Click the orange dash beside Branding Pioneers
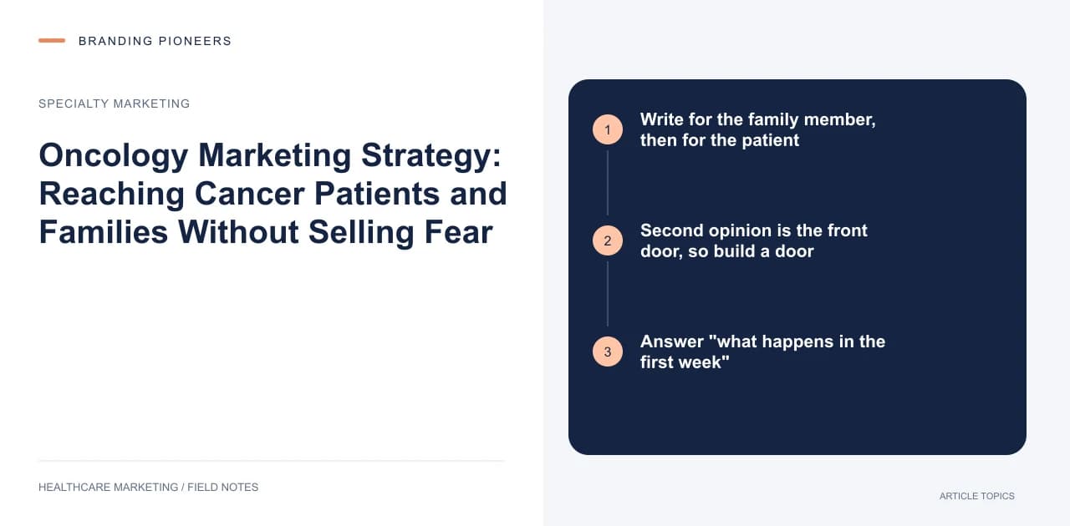The height and width of the screenshot is (526, 1070). coord(52,40)
